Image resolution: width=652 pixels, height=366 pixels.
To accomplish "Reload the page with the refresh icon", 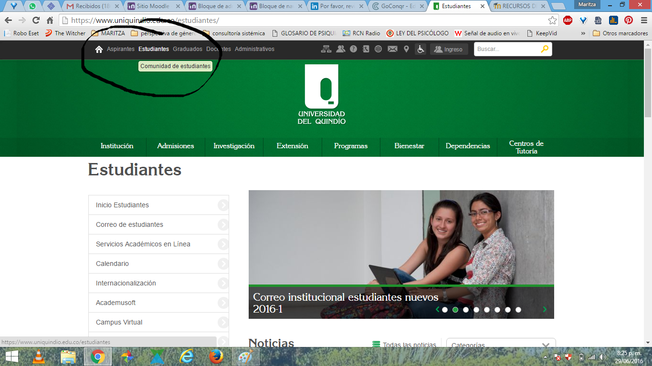I will click(36, 20).
